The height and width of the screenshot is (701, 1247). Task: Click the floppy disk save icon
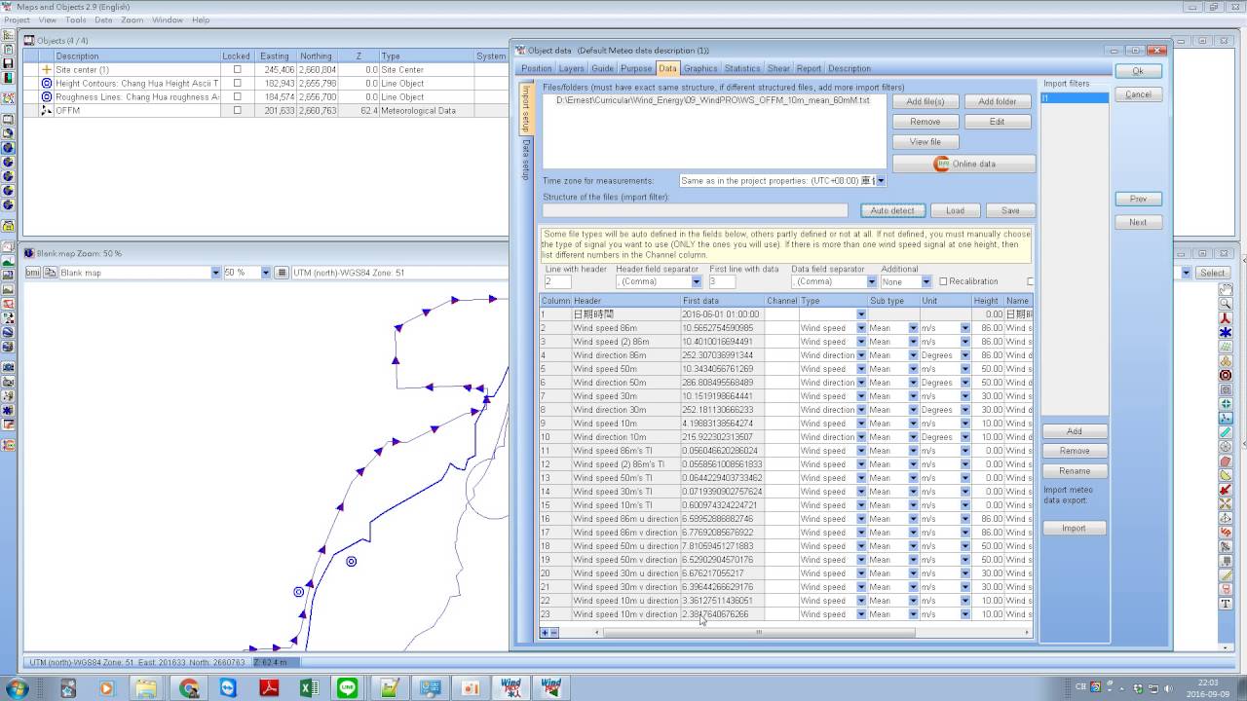pos(9,63)
